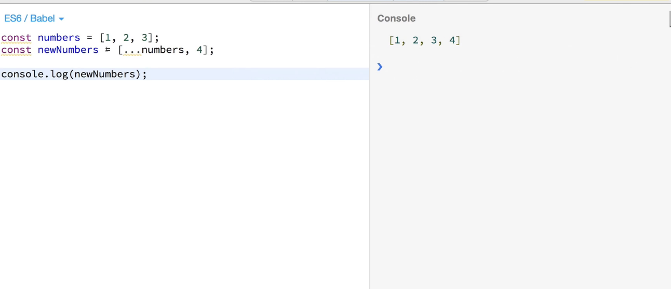Click the line 'const numbers = [1, 2, 3];'
The height and width of the screenshot is (289, 671).
[80, 38]
